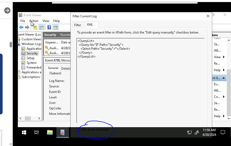This screenshot has width=231, height=146.
Task: Select the Details tab of the event
Action: 66,68
